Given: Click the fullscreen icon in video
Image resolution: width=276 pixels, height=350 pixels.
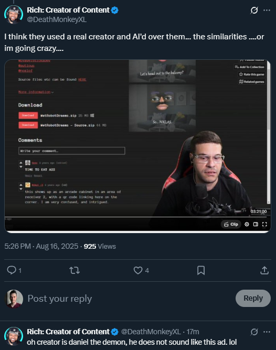Looking at the screenshot, I should point(264,224).
